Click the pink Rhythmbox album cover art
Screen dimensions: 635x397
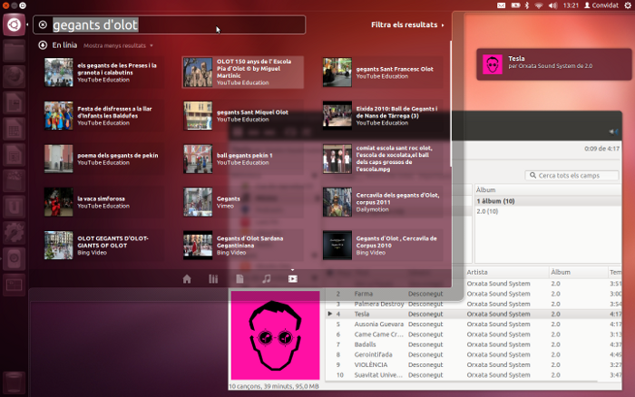click(x=276, y=335)
